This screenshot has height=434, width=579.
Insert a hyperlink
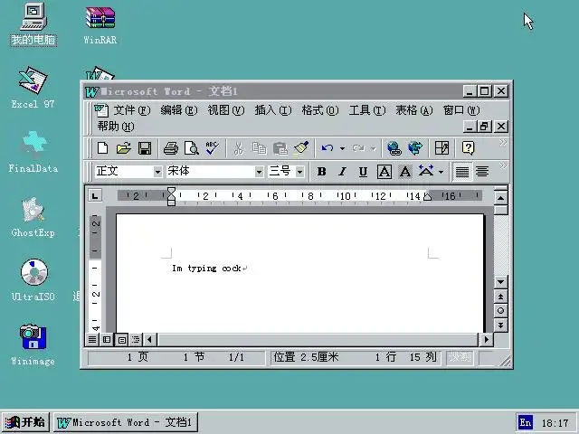click(394, 148)
